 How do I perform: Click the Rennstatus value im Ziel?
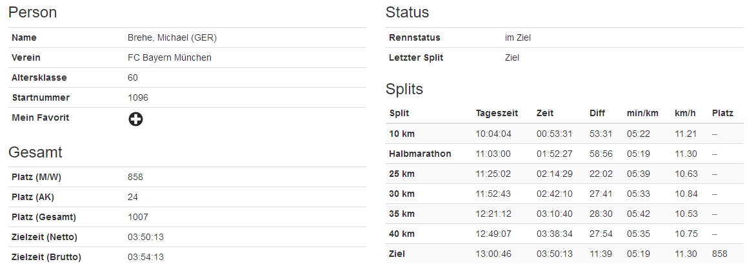518,37
